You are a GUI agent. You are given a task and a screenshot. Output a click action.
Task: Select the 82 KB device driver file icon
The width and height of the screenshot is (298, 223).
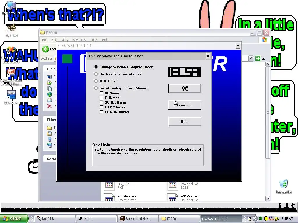[173, 186]
